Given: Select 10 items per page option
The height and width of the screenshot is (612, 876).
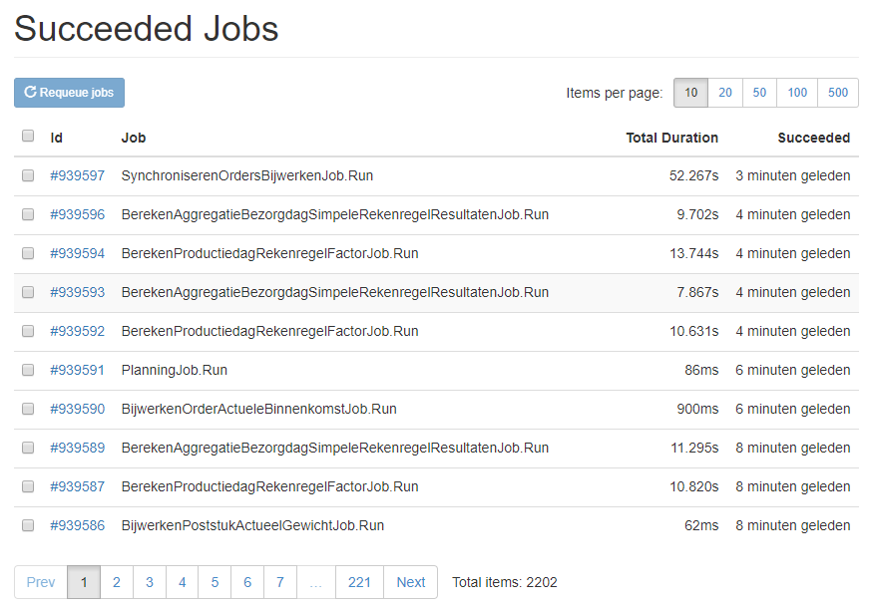Looking at the screenshot, I should [x=691, y=93].
